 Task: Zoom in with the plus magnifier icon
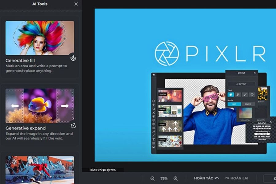tap(175, 178)
